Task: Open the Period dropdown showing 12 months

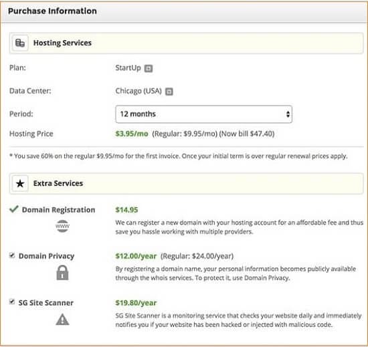Action: pos(203,114)
